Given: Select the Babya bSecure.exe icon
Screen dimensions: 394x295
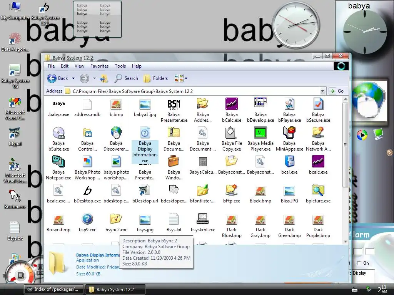Looking at the screenshot, I should (x=318, y=104).
